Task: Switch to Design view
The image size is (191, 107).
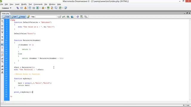Action: point(22,17)
